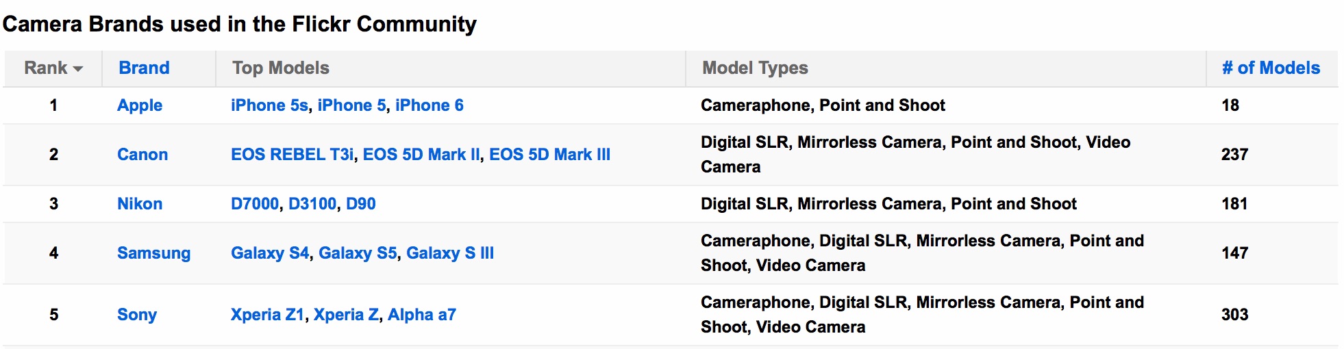
Task: View the iPhone 5s model
Action: point(270,105)
